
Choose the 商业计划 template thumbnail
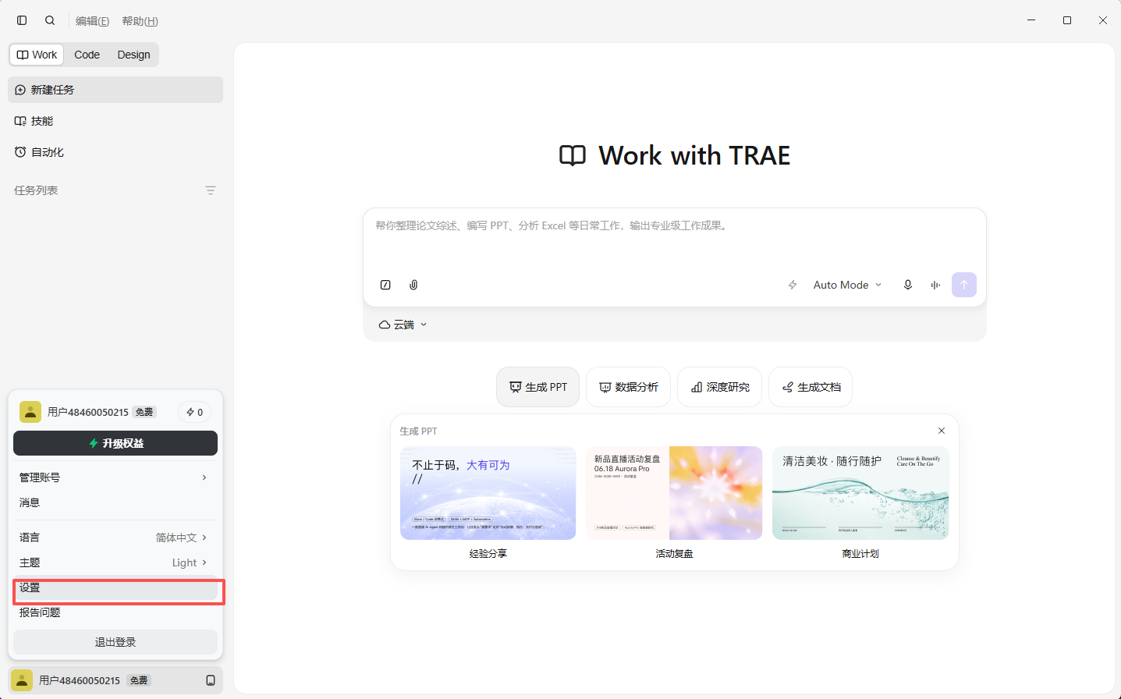coord(860,493)
